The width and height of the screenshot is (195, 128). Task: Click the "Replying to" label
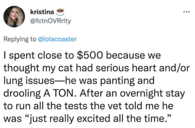[x=19, y=40]
